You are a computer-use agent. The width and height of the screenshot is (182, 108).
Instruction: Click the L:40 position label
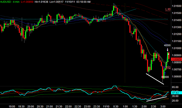tap(168, 9)
